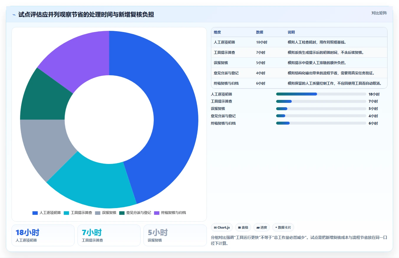Click the 人工逐项初筛 progress bar
Viewport: 399px width, 258px height.
tap(321, 94)
